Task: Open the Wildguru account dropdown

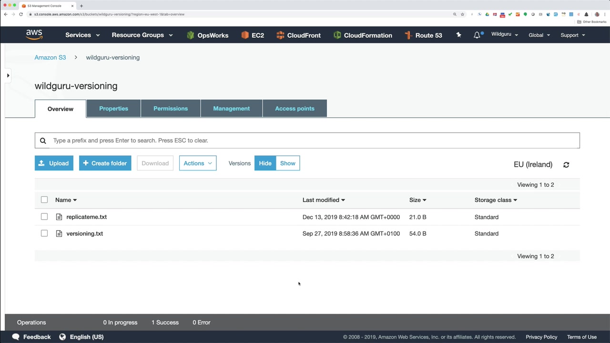Action: tap(505, 35)
